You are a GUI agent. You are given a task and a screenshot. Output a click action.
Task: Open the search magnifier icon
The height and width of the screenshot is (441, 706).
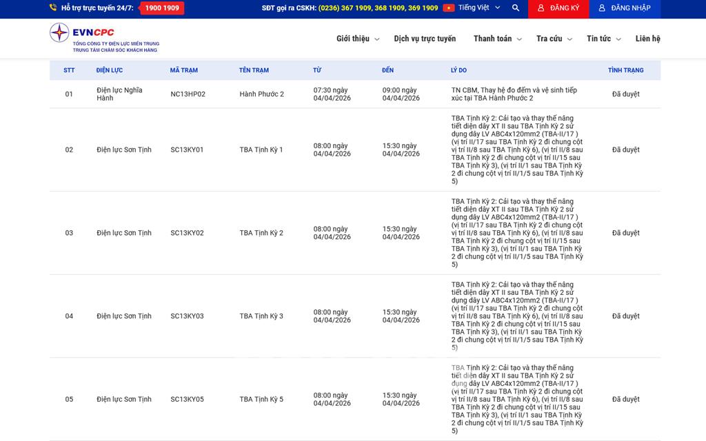point(516,8)
